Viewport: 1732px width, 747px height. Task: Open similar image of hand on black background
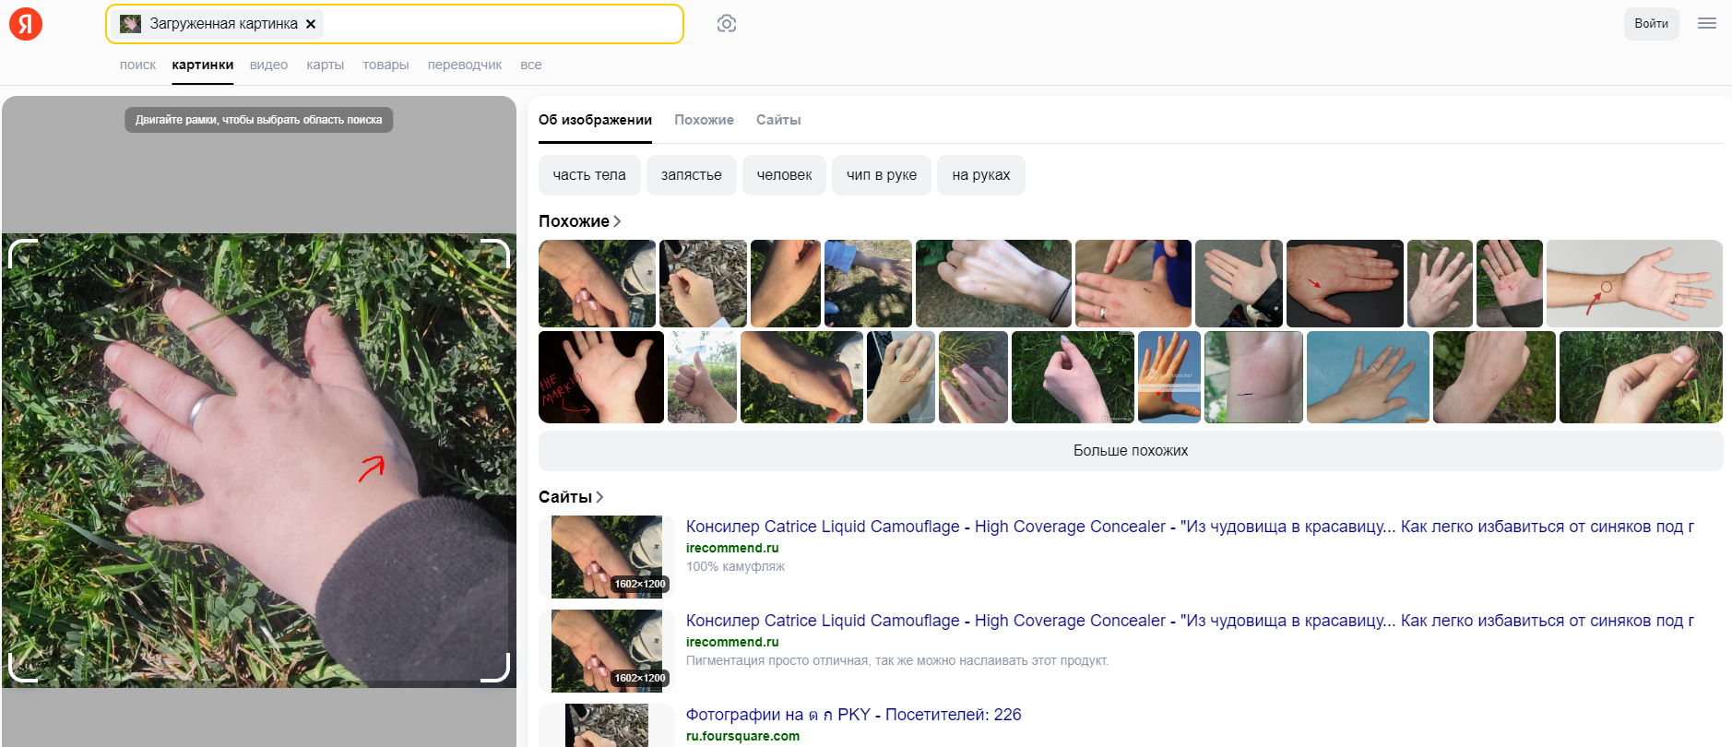(x=1345, y=283)
